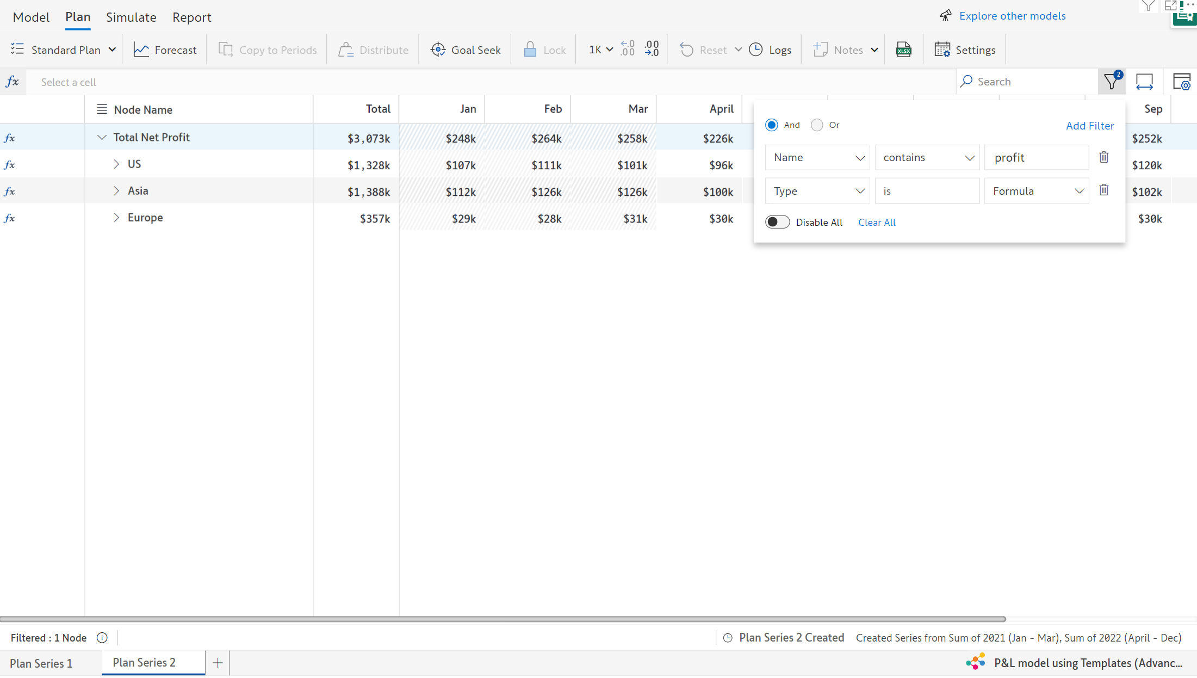Click the Add Filter link
The width and height of the screenshot is (1197, 678).
[x=1089, y=126]
